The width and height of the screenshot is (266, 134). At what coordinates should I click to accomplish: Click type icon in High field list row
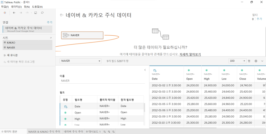click(65, 119)
